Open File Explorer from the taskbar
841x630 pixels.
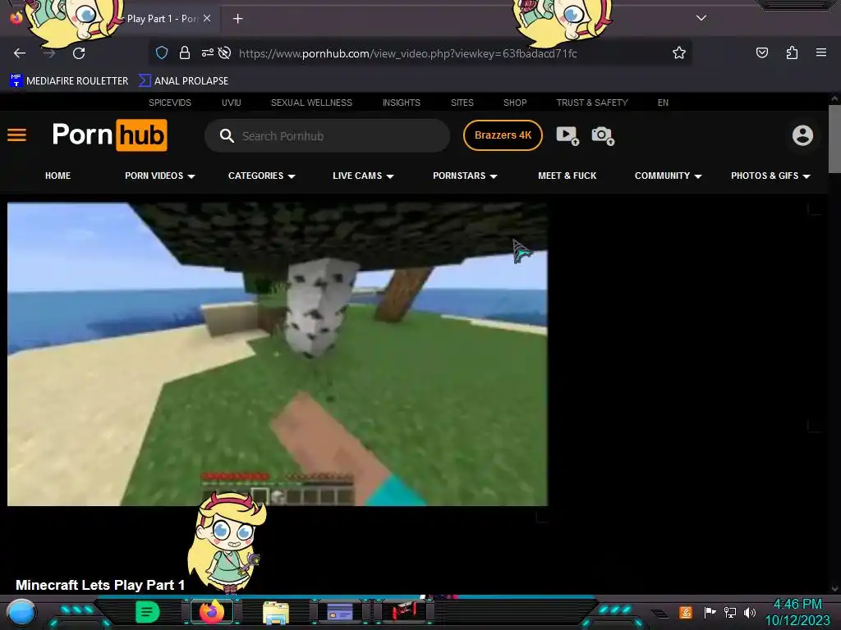[x=276, y=612]
